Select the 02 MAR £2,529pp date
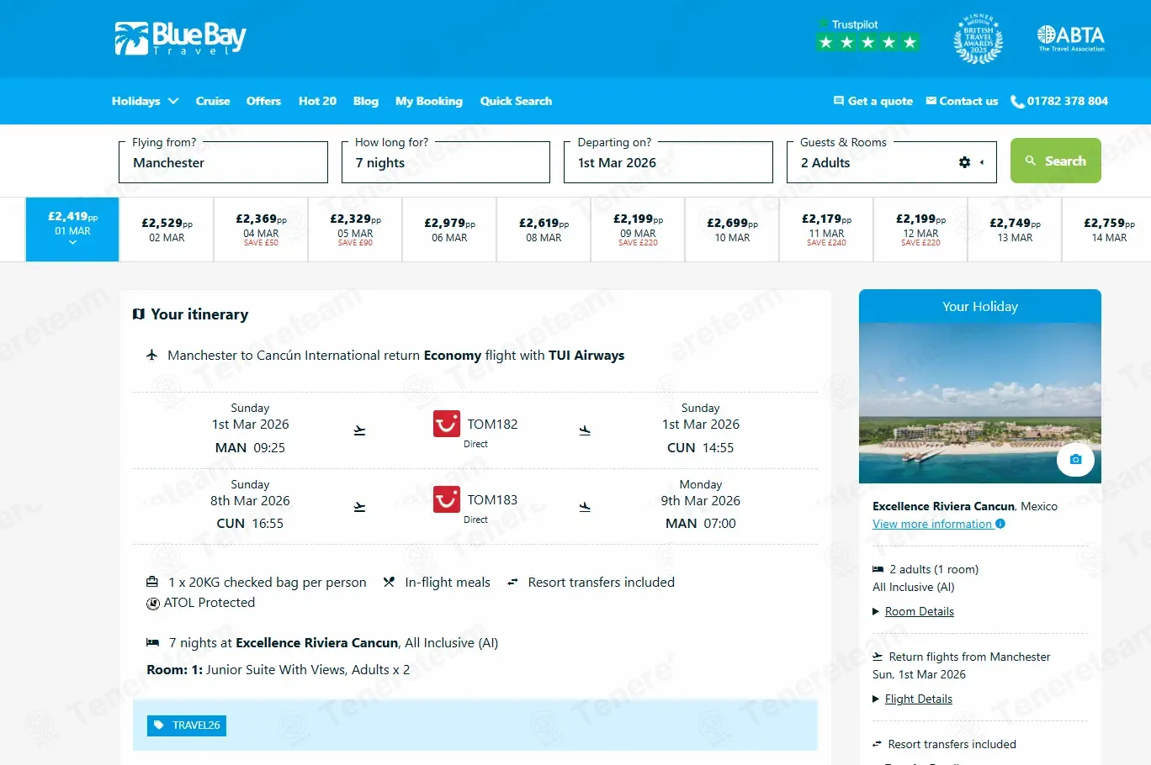This screenshot has width=1151, height=765. pyautogui.click(x=167, y=229)
